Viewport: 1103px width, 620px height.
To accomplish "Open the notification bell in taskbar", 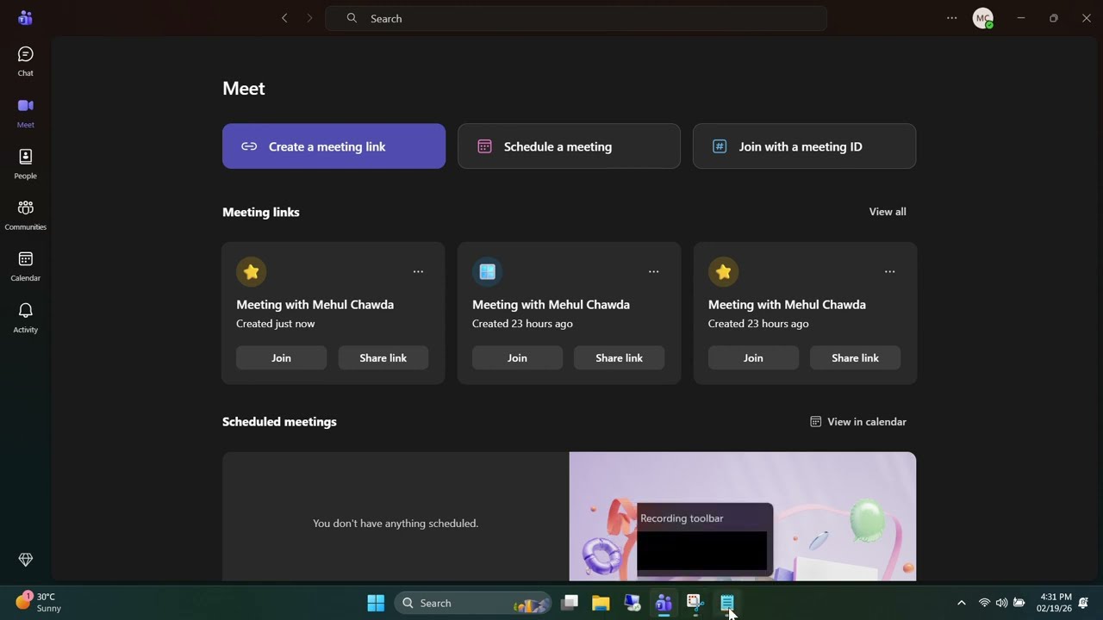I will 1084,603.
